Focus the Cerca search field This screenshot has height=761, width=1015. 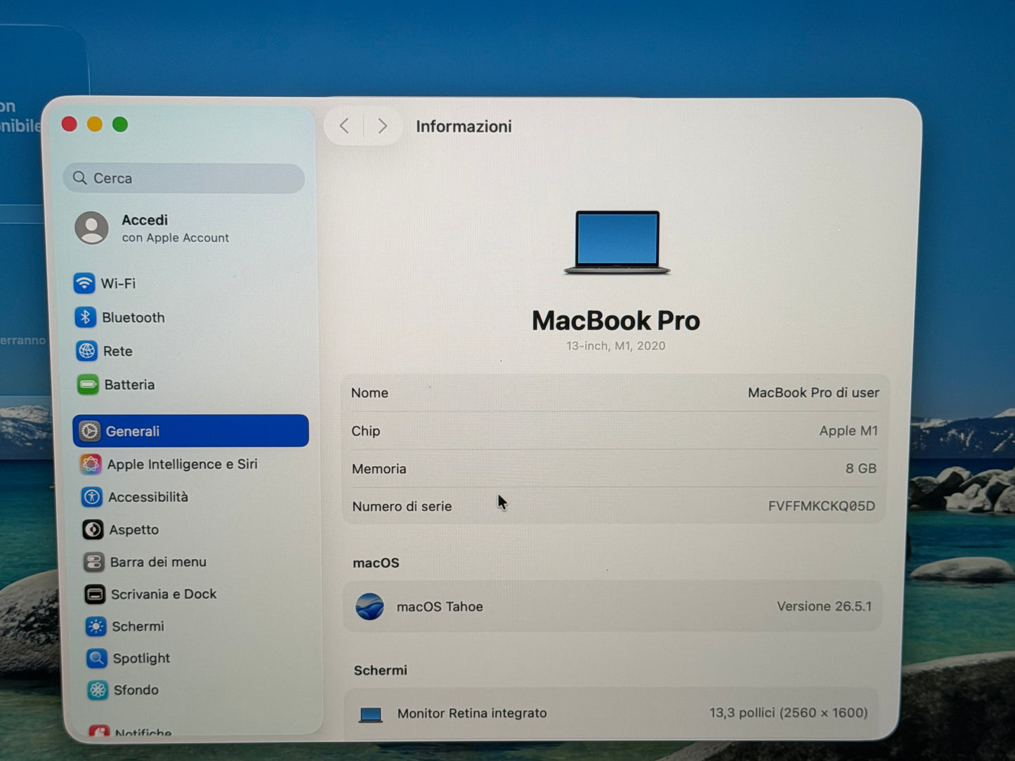click(184, 178)
